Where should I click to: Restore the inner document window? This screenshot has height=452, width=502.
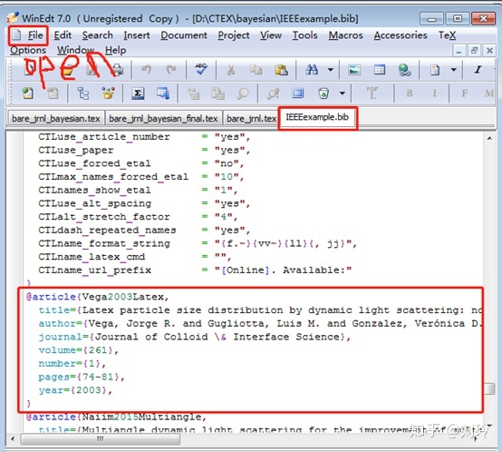474,51
